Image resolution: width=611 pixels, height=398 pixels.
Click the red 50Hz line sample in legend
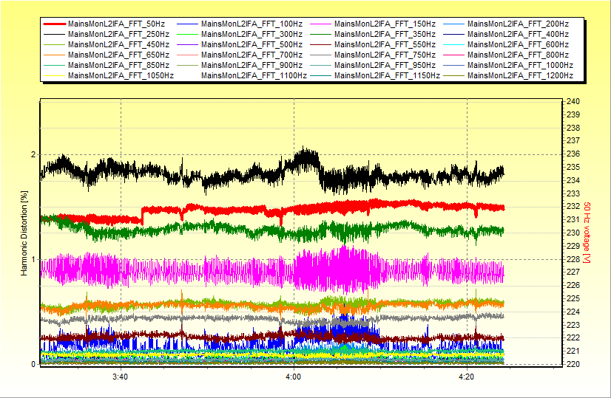tap(55, 24)
